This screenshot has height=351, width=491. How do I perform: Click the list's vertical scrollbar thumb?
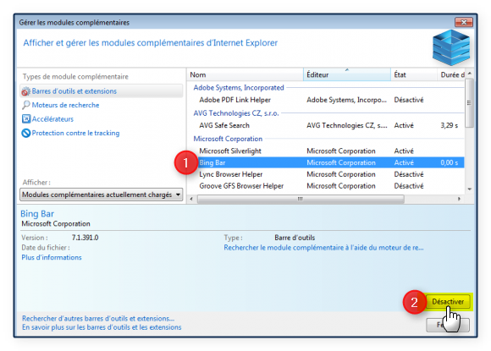pos(469,103)
